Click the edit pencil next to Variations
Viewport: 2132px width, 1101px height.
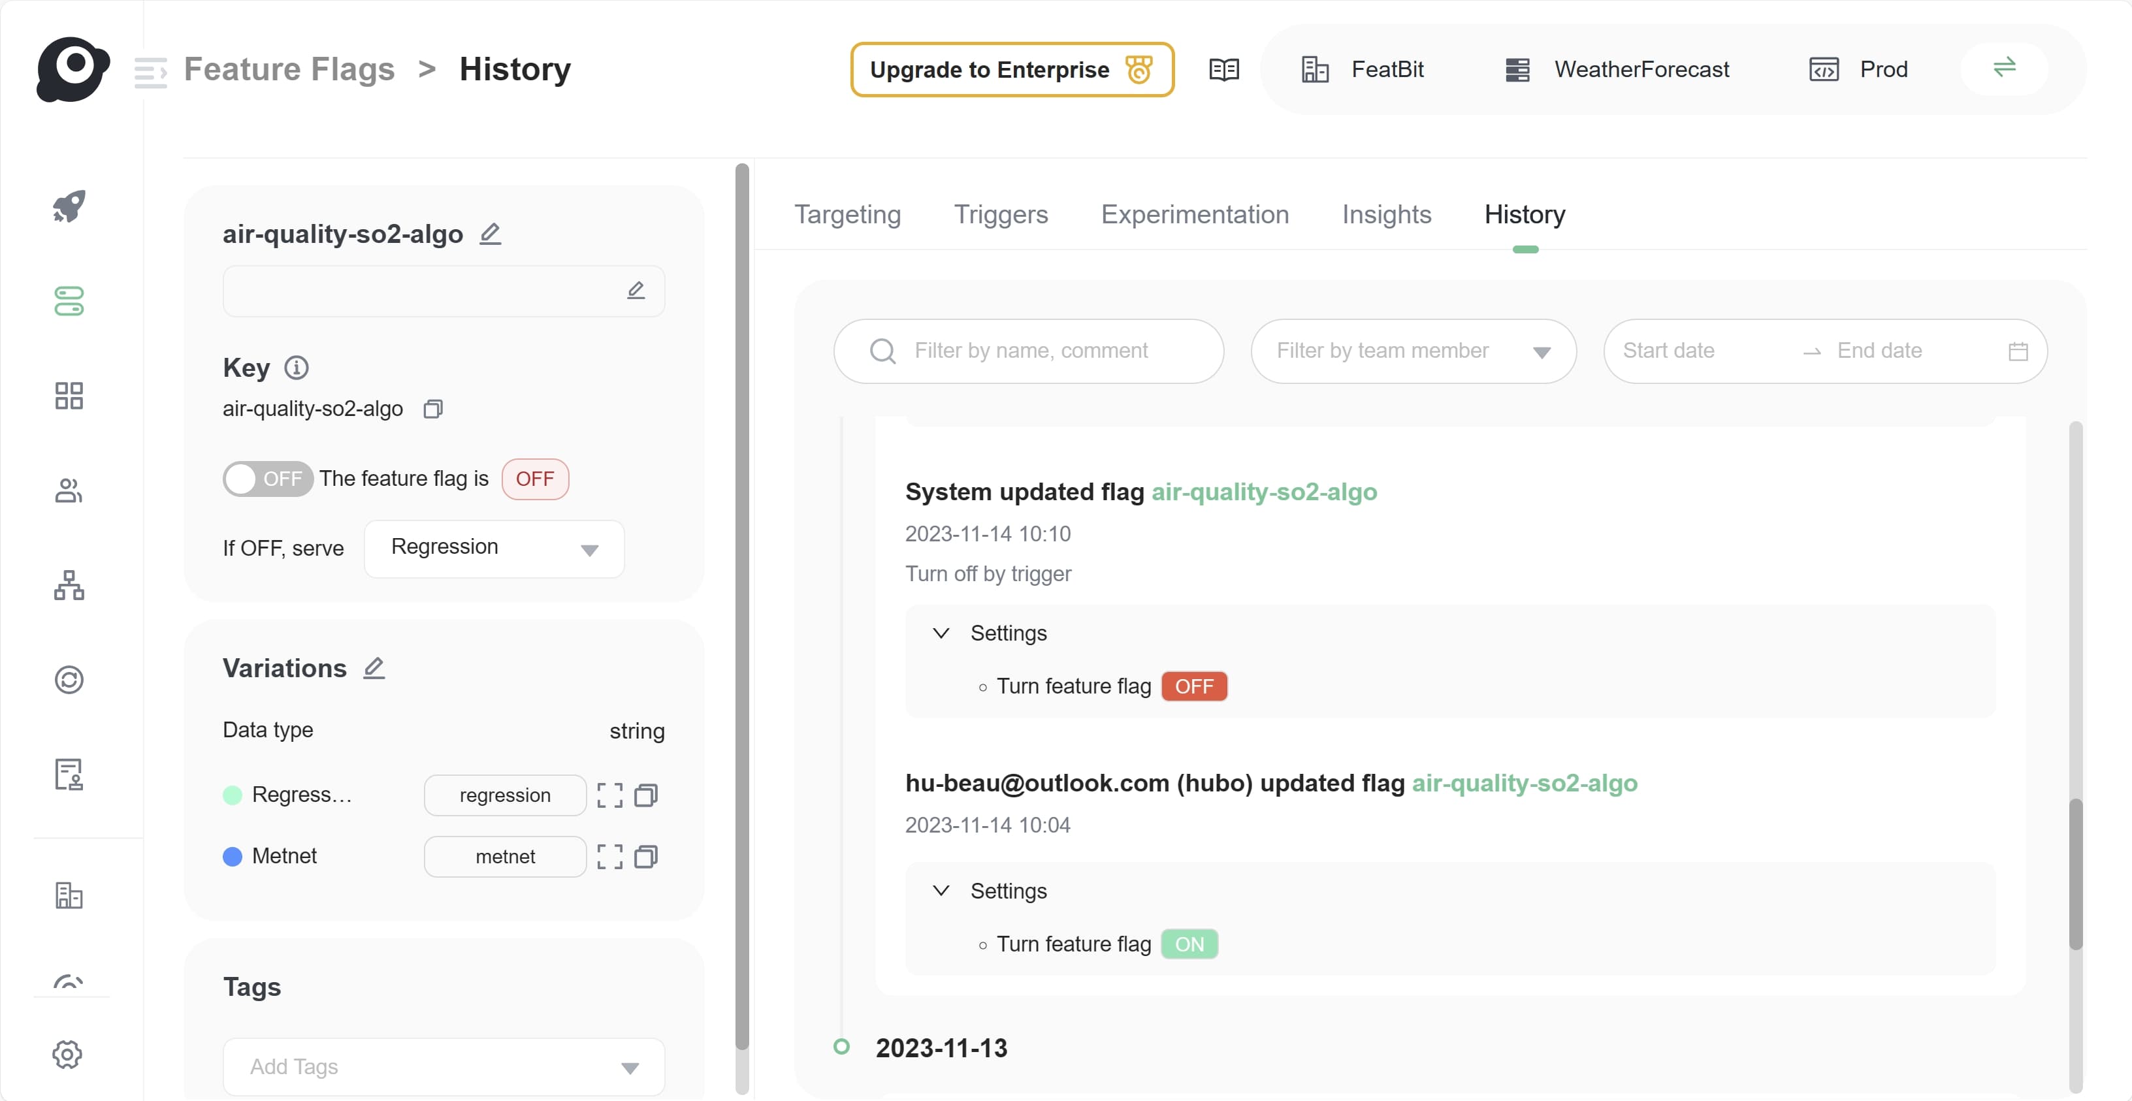pos(374,667)
